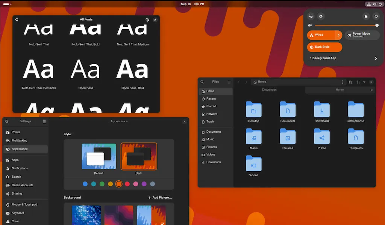Expand the 1 Background App row
The height and width of the screenshot is (225, 385).
343,58
